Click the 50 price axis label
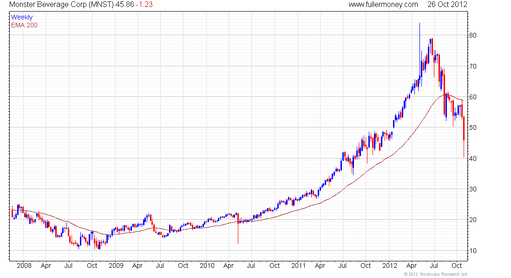 point(472,127)
